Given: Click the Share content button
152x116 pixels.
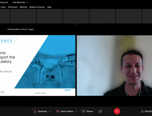Looking at the screenshot, I should [88, 111].
